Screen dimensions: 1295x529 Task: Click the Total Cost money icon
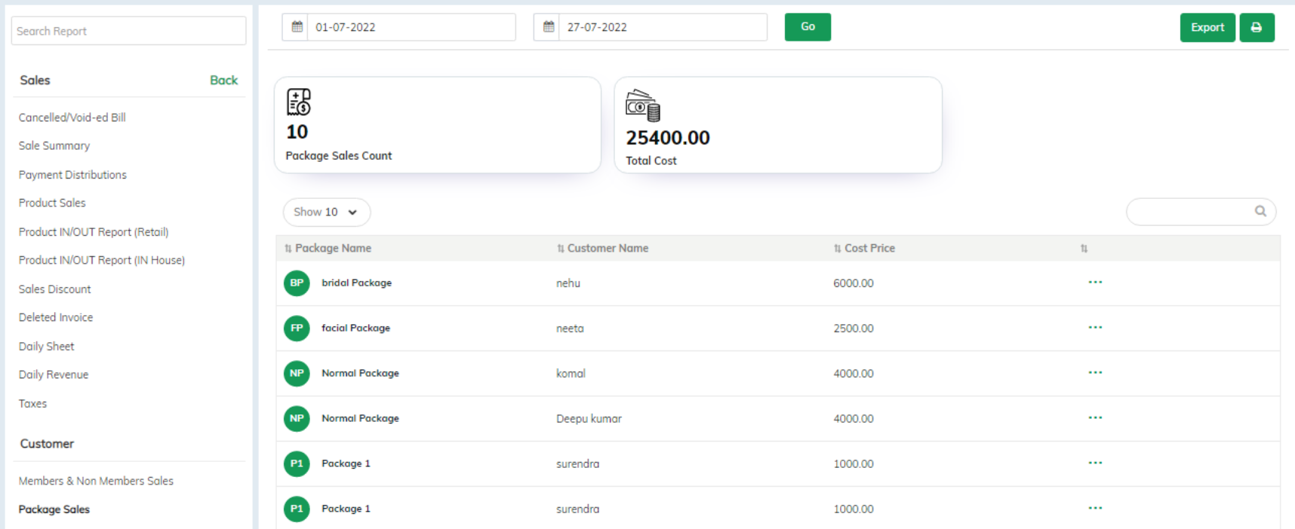coord(643,105)
